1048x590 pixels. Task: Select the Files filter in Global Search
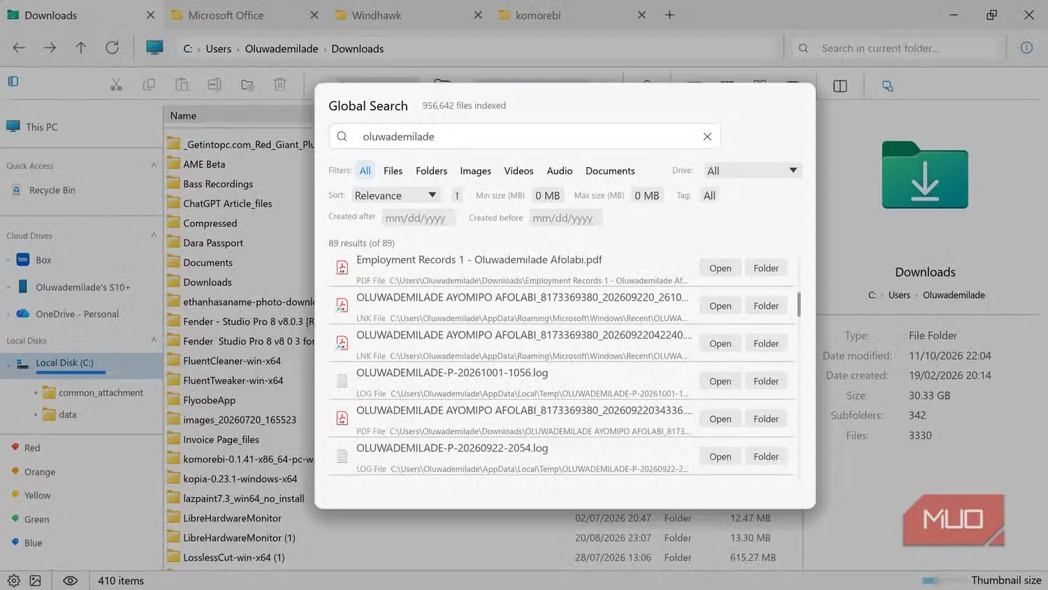(x=393, y=171)
